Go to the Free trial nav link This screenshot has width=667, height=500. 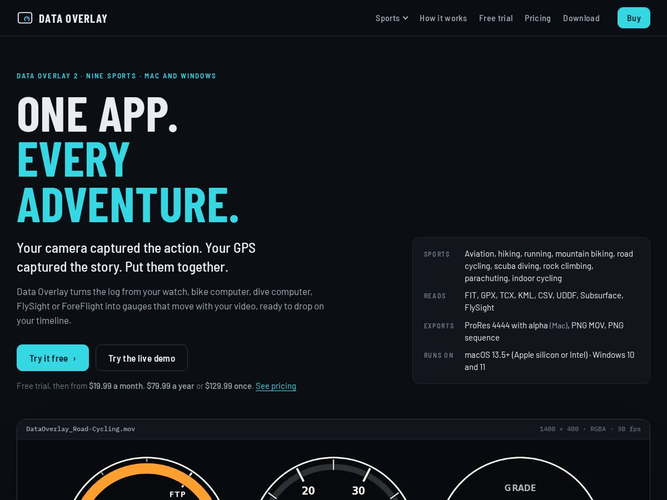click(496, 18)
